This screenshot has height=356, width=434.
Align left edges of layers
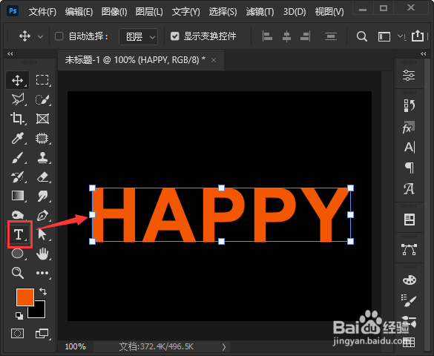click(267, 36)
